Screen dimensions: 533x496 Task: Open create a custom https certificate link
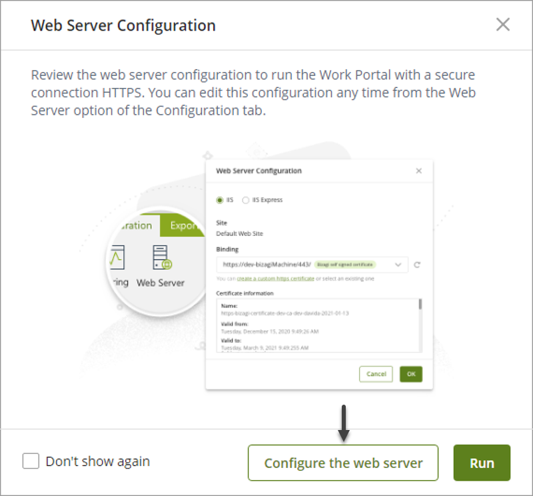coord(275,279)
